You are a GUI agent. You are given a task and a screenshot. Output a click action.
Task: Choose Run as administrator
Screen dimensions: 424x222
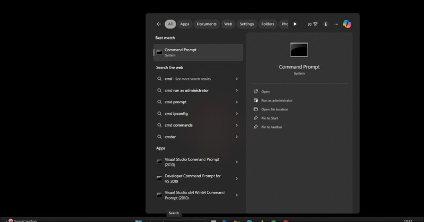point(277,100)
